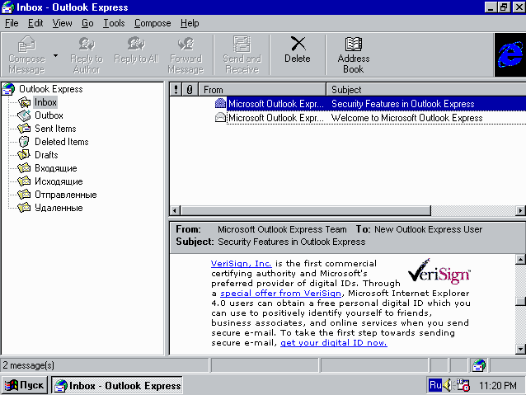526x395 pixels.
Task: Click the message list horizontal scrollbar thumb
Action: (x=306, y=211)
